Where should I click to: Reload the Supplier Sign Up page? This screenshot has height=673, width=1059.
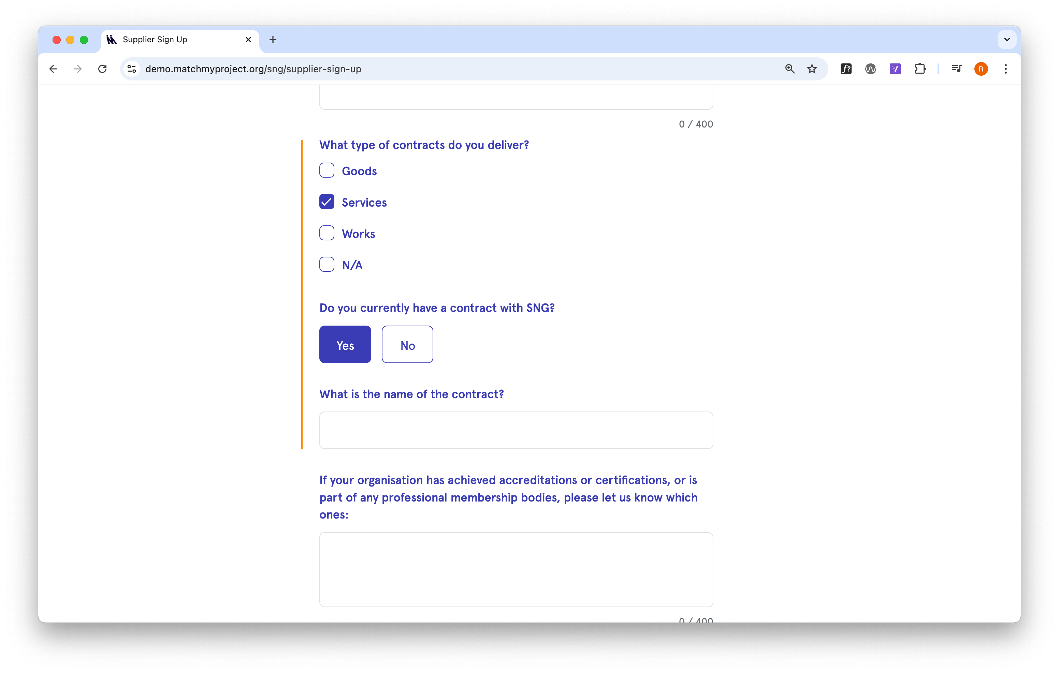pyautogui.click(x=102, y=69)
